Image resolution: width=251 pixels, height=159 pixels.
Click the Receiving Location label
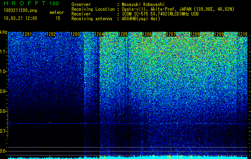93,9
